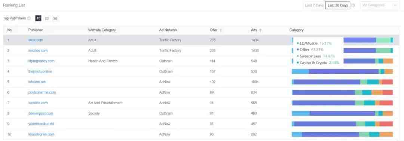Open fitpregnancy.com publisher link
The height and width of the screenshot is (141, 404).
[41, 61]
